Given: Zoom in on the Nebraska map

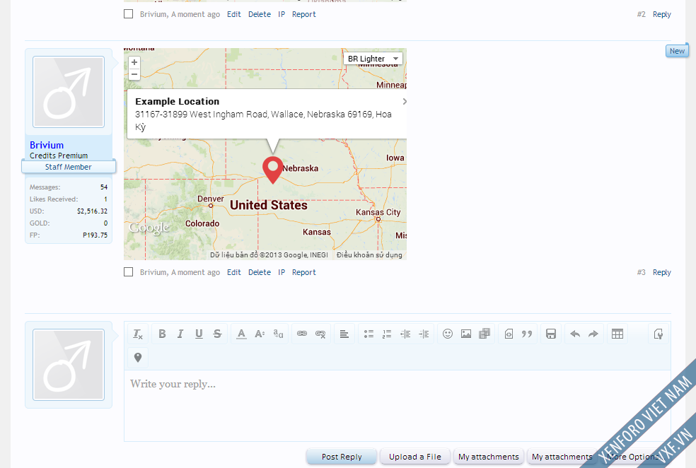Looking at the screenshot, I should click(x=134, y=62).
